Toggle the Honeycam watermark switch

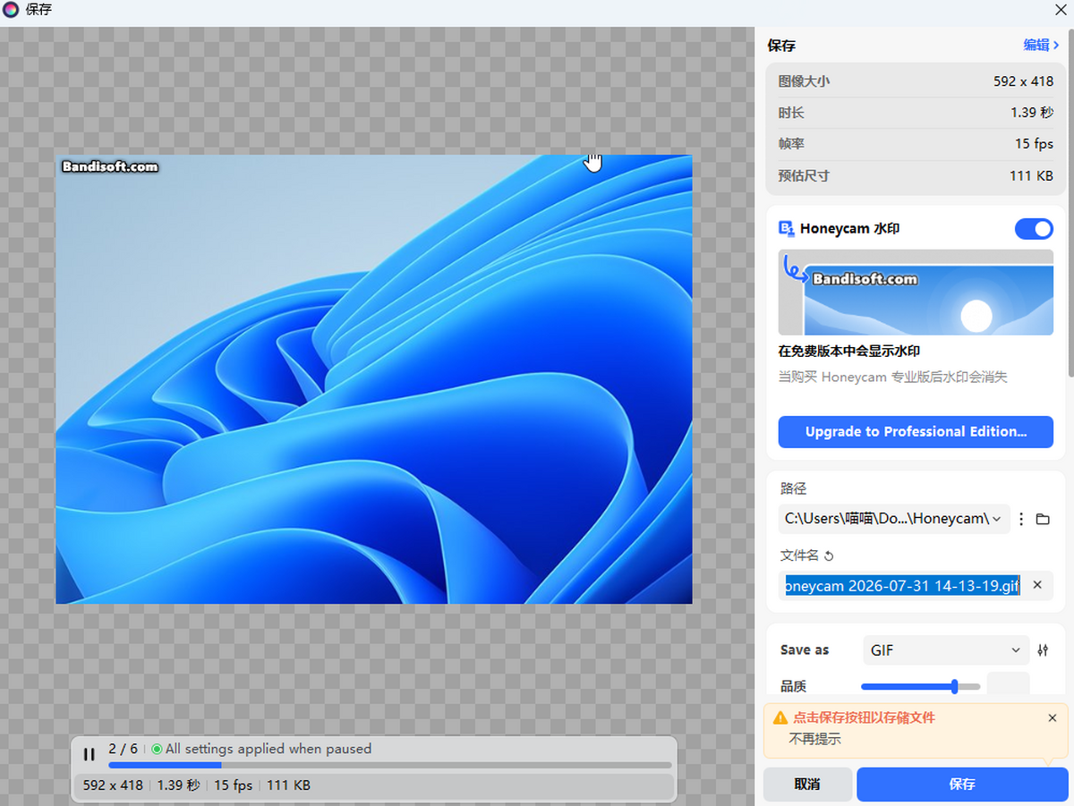coord(1034,229)
